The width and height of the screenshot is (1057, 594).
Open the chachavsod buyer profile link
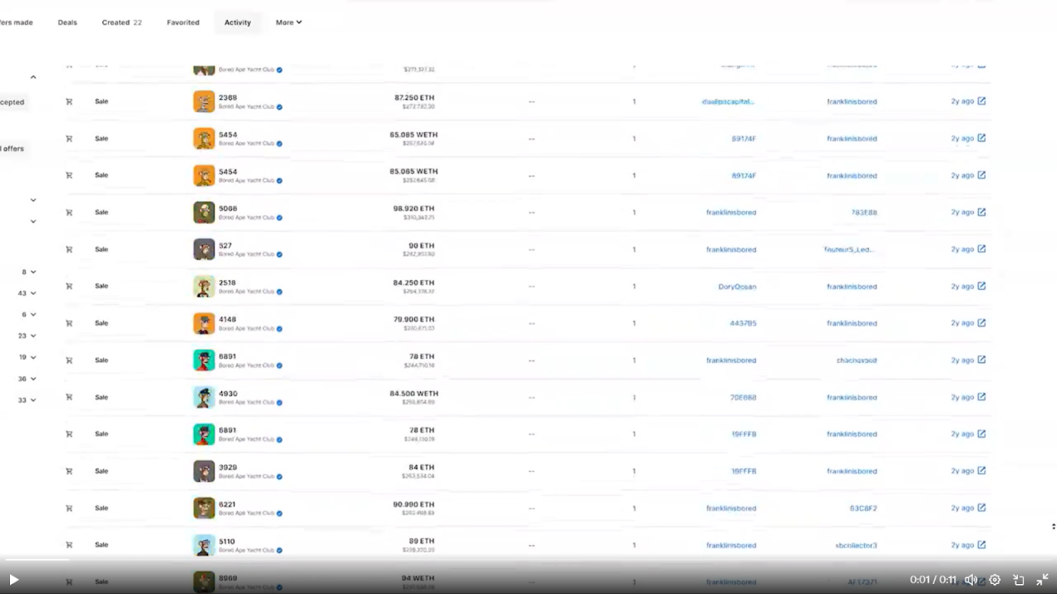pos(856,361)
